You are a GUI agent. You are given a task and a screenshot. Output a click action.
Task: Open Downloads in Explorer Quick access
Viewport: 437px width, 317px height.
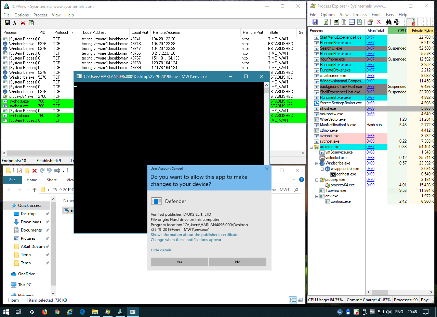[31, 222]
